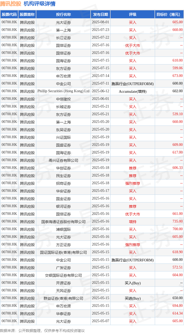Click target price 660.00 dated 2025-07-23
184x333 pixels.
pos(177,30)
